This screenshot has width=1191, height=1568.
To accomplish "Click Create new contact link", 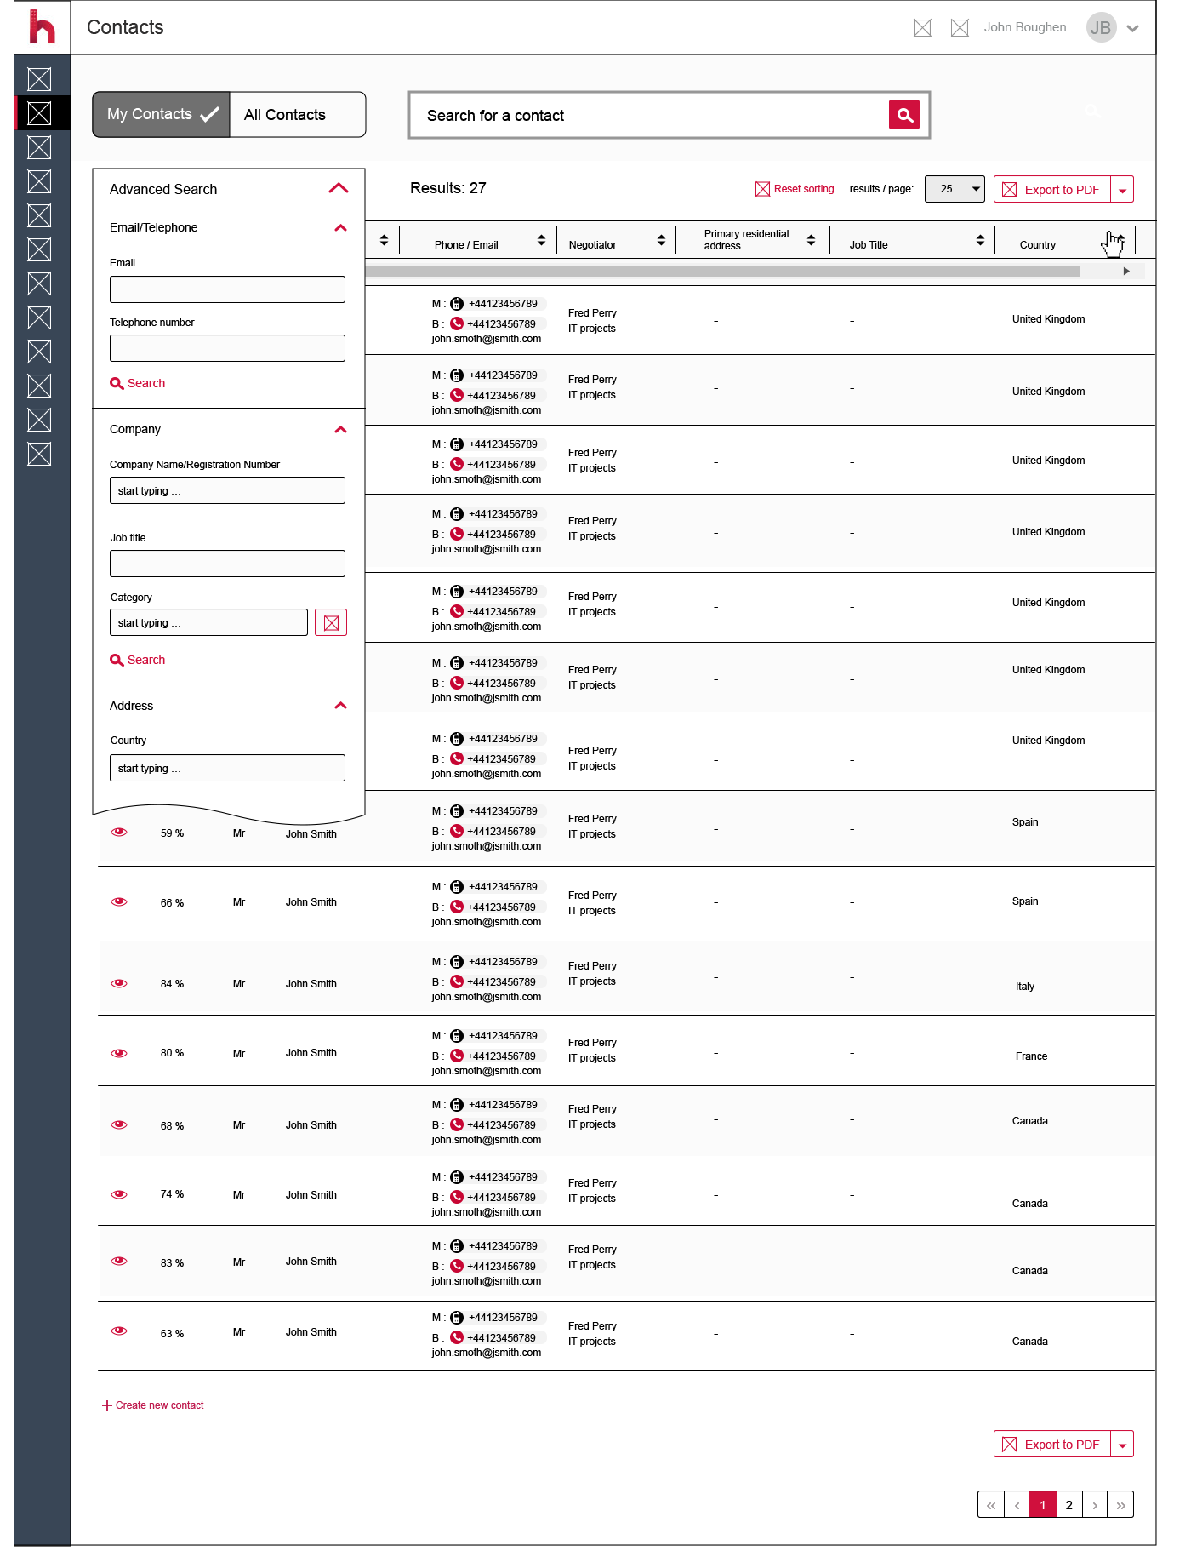I will coord(153,1405).
